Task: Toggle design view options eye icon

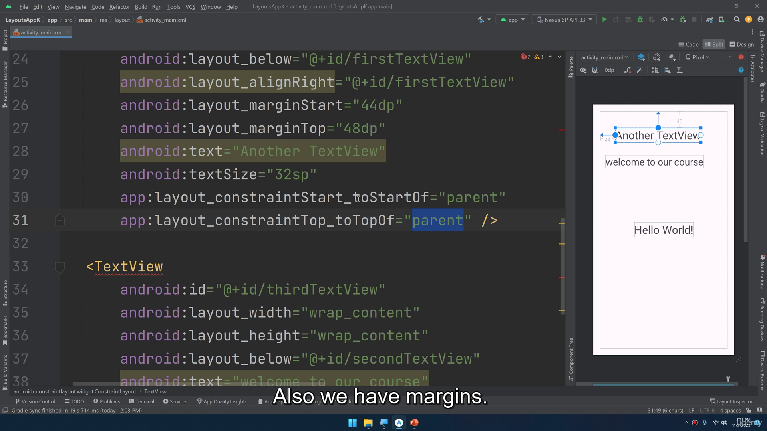Action: tap(583, 70)
